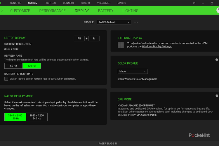The width and height of the screenshot is (219, 146).
Task: Click Razer logo at top left
Action: click(0, 3)
